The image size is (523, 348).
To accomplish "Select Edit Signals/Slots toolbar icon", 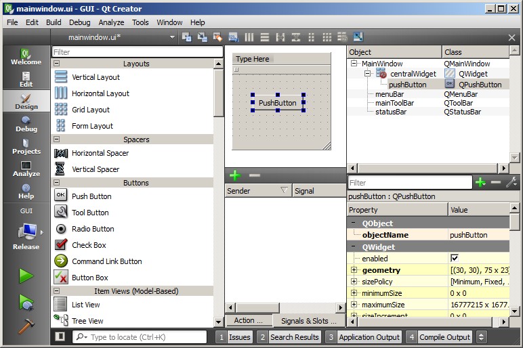I will (202, 37).
